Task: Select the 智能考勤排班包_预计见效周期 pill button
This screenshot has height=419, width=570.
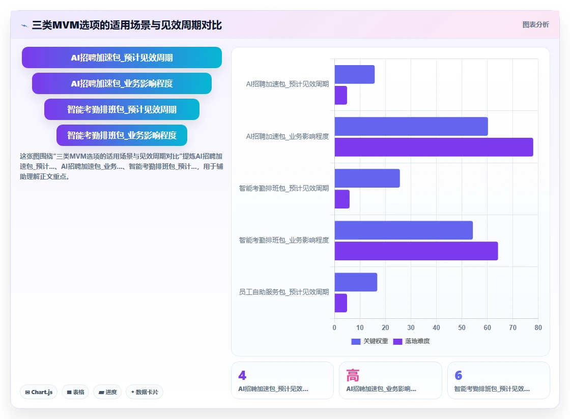Action: click(122, 109)
